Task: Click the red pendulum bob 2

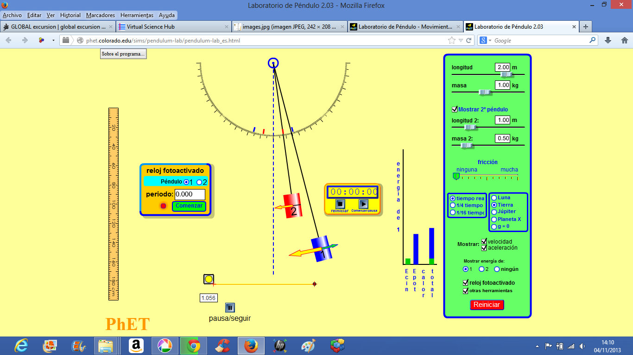Action: (292, 206)
